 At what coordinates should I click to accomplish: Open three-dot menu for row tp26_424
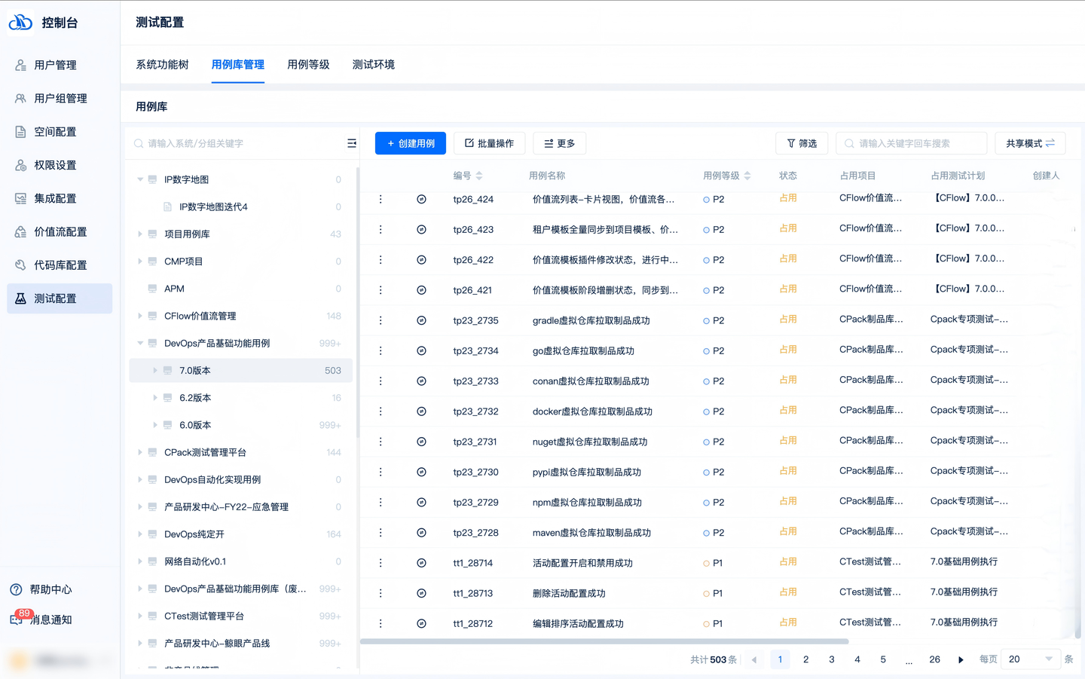(x=381, y=199)
